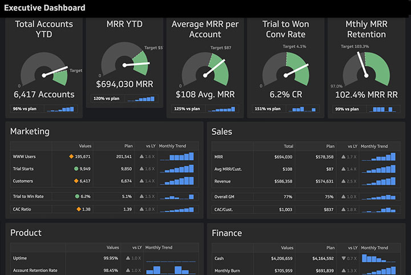
Task: Click the up triangle in the Avg MRR/Cust. row
Action: 344,169
